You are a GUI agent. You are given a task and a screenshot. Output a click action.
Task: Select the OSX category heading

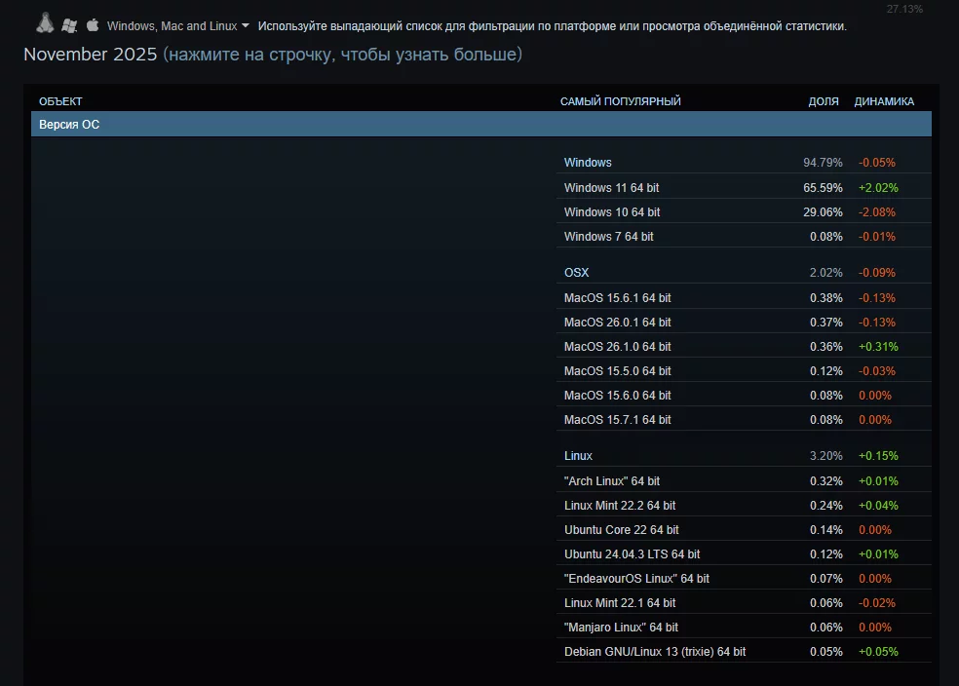click(576, 273)
